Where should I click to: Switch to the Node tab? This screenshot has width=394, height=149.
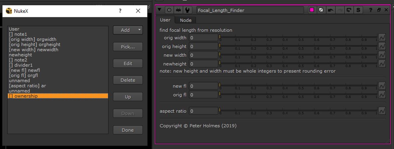point(185,20)
